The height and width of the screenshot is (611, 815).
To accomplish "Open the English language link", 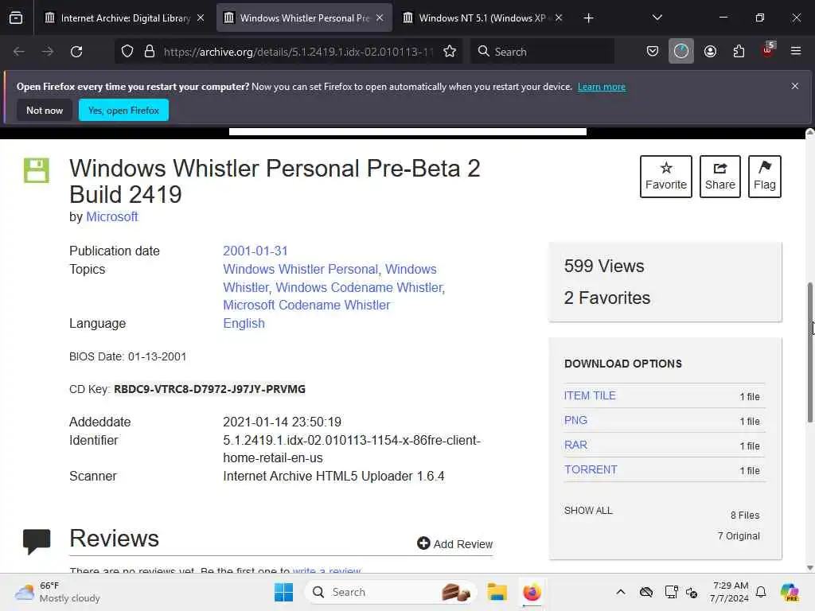I will click(244, 323).
